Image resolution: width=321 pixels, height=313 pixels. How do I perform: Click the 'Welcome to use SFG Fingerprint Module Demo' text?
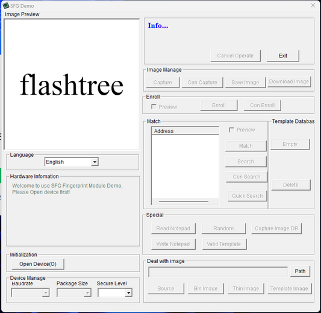coord(67,186)
